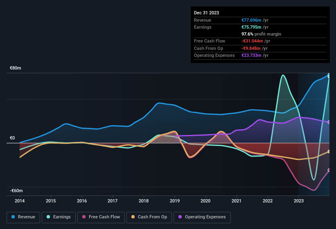The image size is (336, 229).
Task: Toggle Cash From Op legend item
Action: click(149, 217)
